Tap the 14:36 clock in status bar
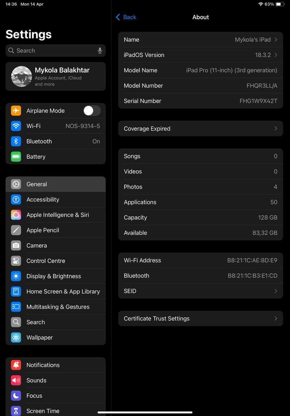 coord(11,4)
